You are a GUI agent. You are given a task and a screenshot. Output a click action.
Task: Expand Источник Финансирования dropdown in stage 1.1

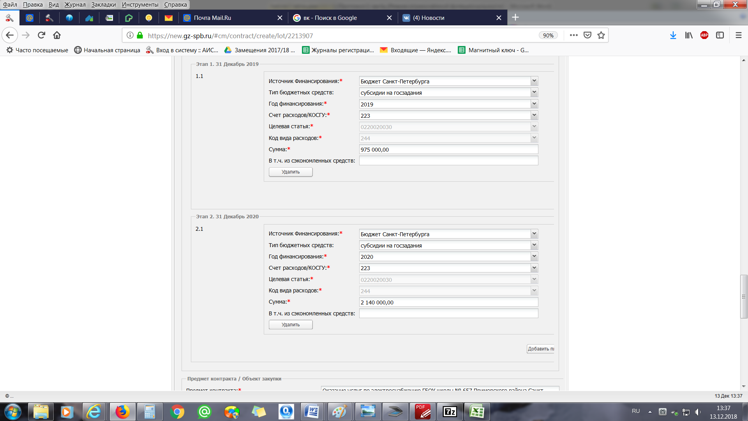click(534, 81)
